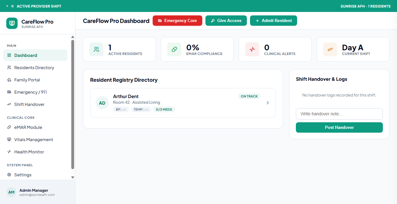Click the Emergency / 911 ambulance icon
This screenshot has width=397, height=204.
tap(9, 92)
